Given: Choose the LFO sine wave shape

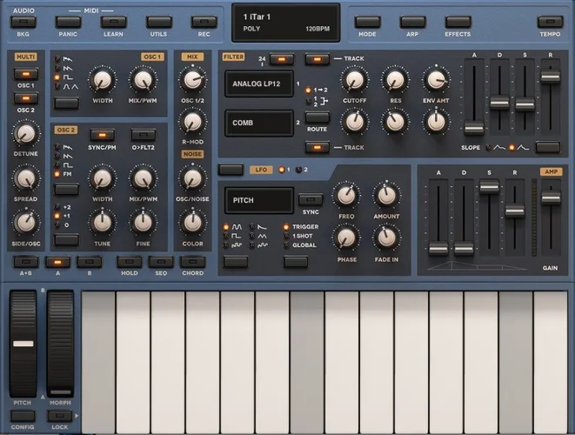Looking at the screenshot, I should point(237,227).
